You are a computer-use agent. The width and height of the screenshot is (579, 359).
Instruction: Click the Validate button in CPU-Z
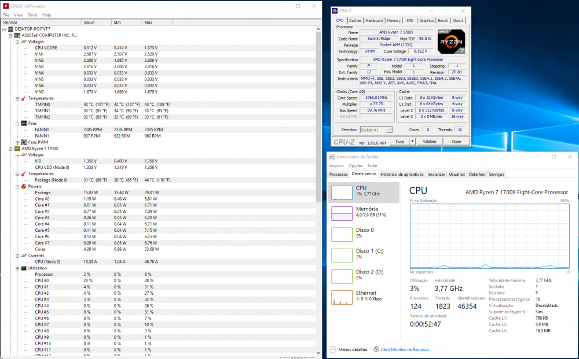click(x=430, y=141)
